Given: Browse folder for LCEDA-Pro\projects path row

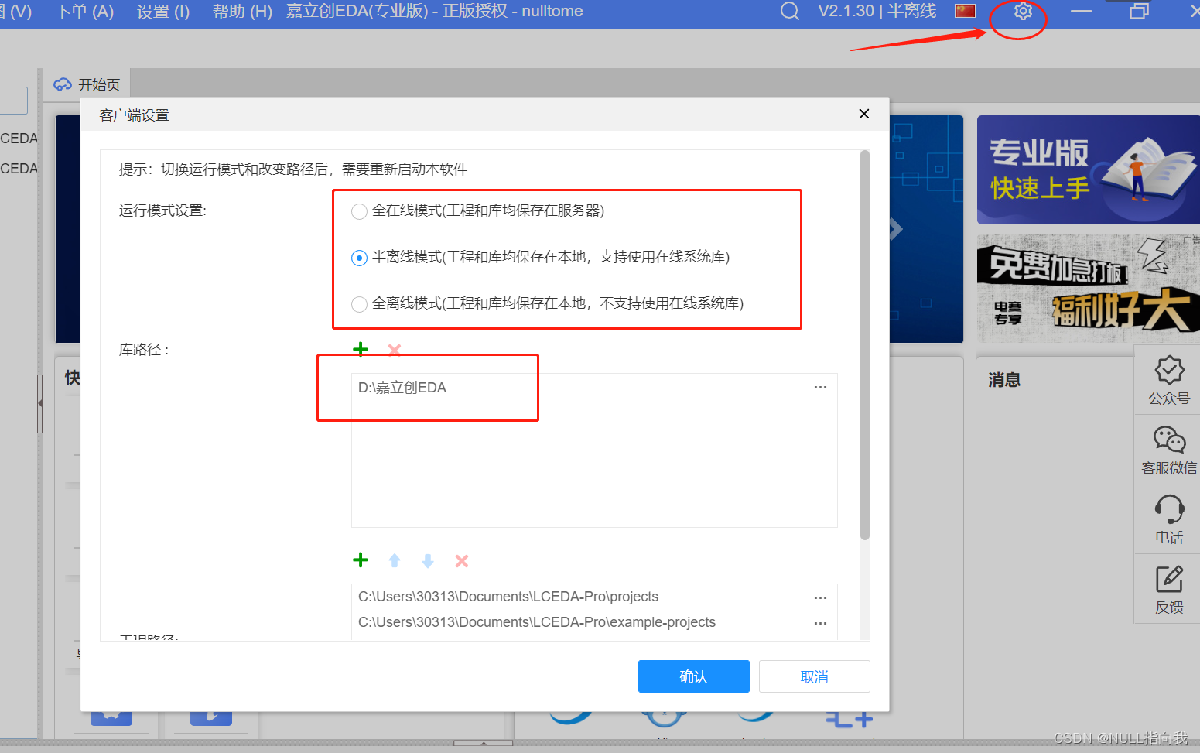Looking at the screenshot, I should pos(820,597).
